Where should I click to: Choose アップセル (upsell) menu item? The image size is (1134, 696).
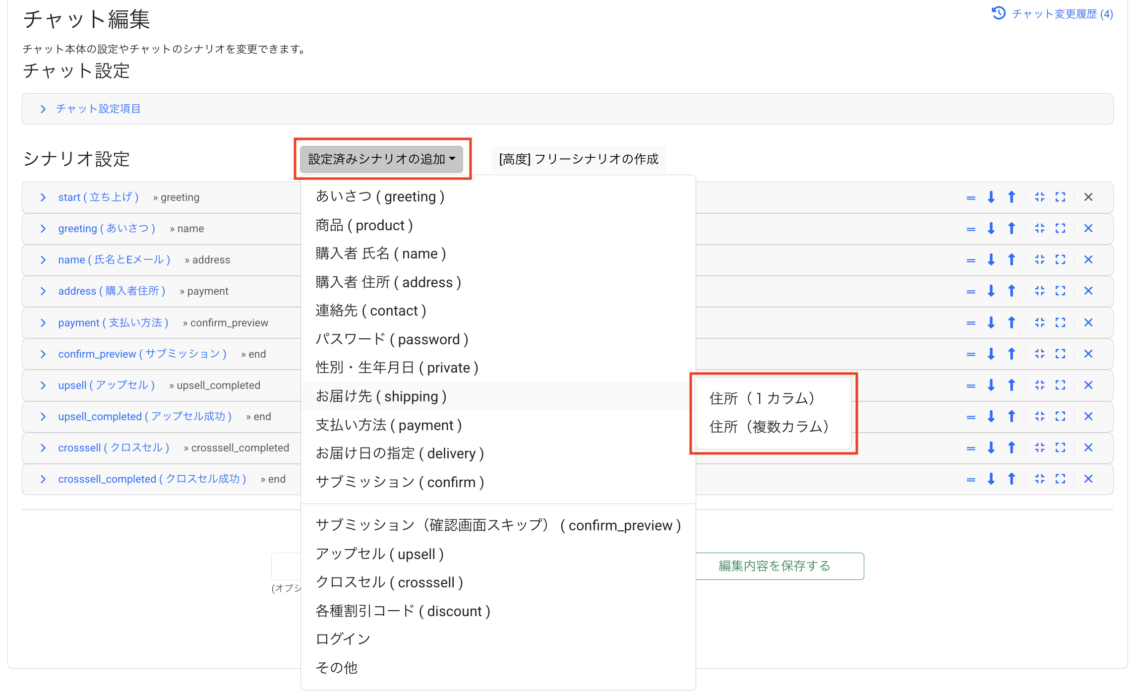(498, 554)
